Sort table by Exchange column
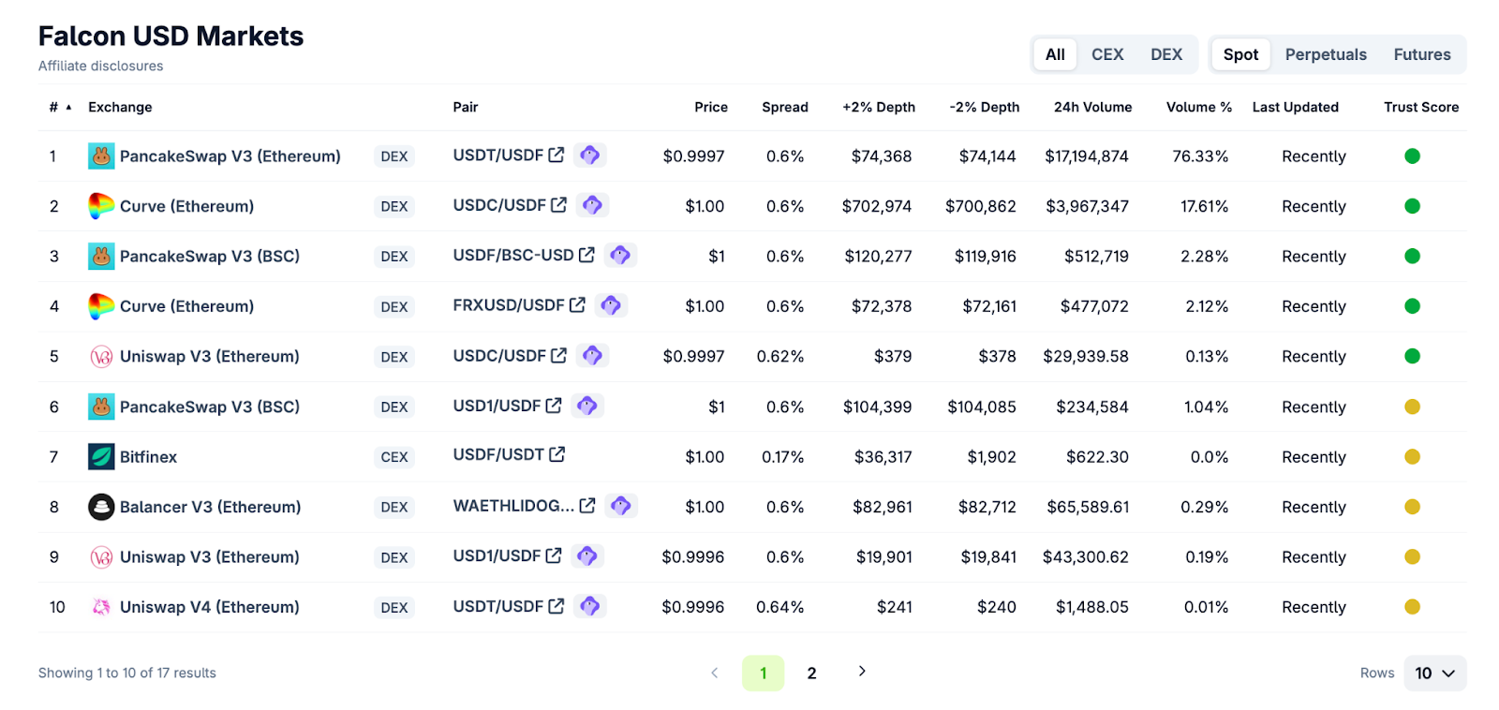Screen dimensions: 1499x710 120,107
